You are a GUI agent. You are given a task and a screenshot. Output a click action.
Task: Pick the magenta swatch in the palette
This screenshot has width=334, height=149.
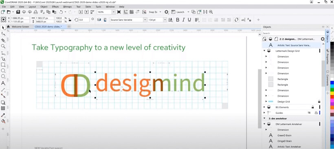[x=332, y=100]
